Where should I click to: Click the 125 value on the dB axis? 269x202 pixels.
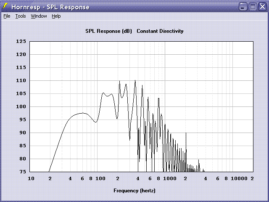click(x=21, y=41)
